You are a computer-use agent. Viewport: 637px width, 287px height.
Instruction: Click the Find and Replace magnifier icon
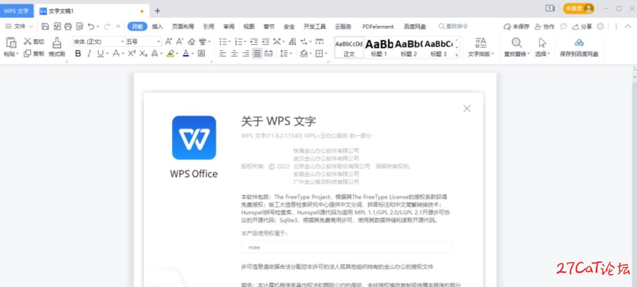[516, 43]
